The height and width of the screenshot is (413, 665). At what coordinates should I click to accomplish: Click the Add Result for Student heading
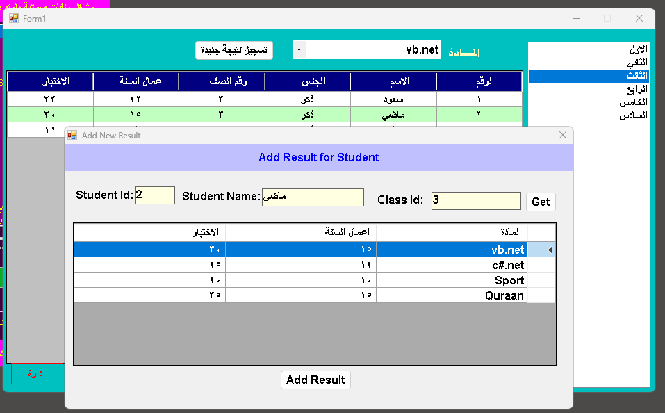(318, 157)
